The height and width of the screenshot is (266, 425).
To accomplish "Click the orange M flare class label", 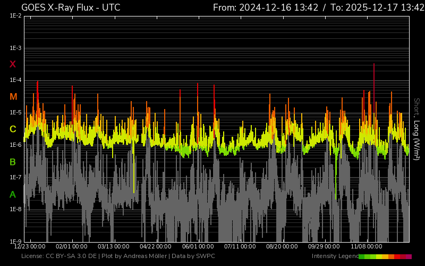I will click(x=13, y=97).
